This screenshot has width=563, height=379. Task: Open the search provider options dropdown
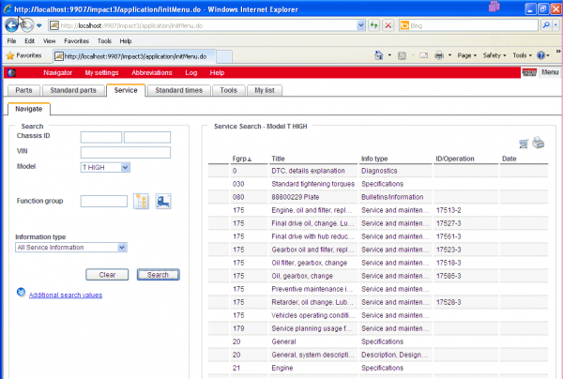tap(555, 25)
